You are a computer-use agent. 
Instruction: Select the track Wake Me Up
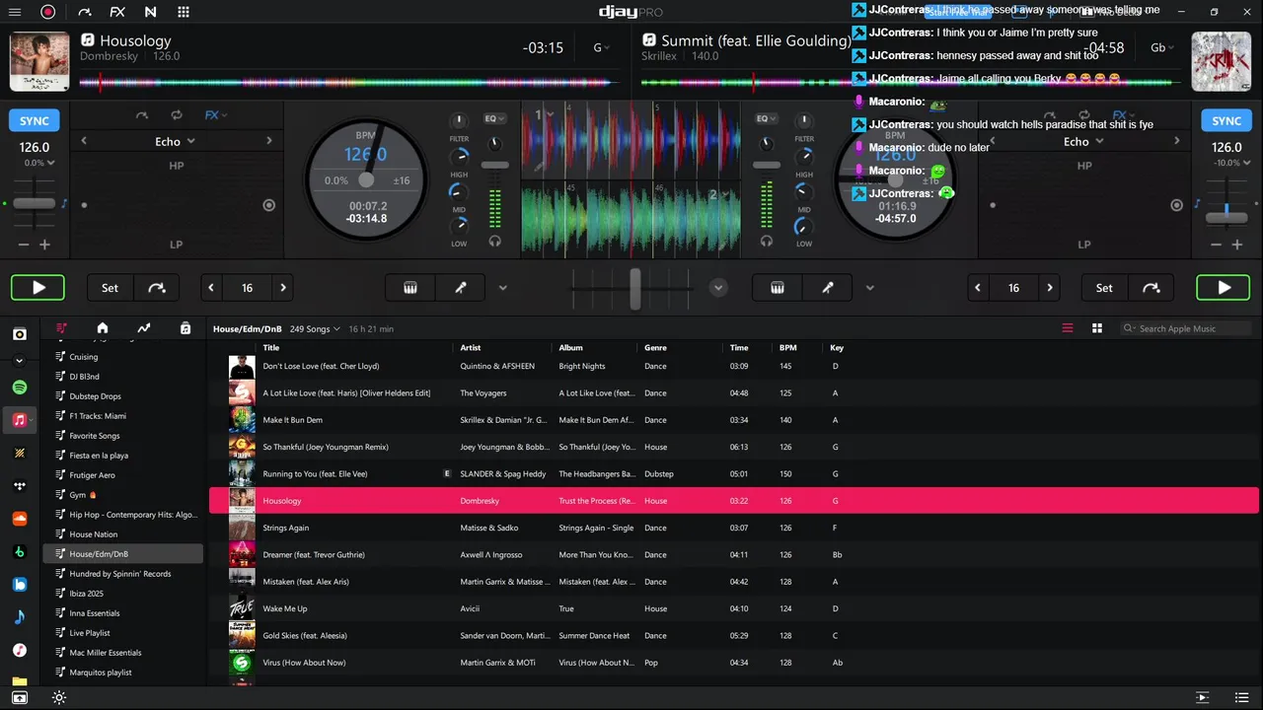pyautogui.click(x=734, y=608)
